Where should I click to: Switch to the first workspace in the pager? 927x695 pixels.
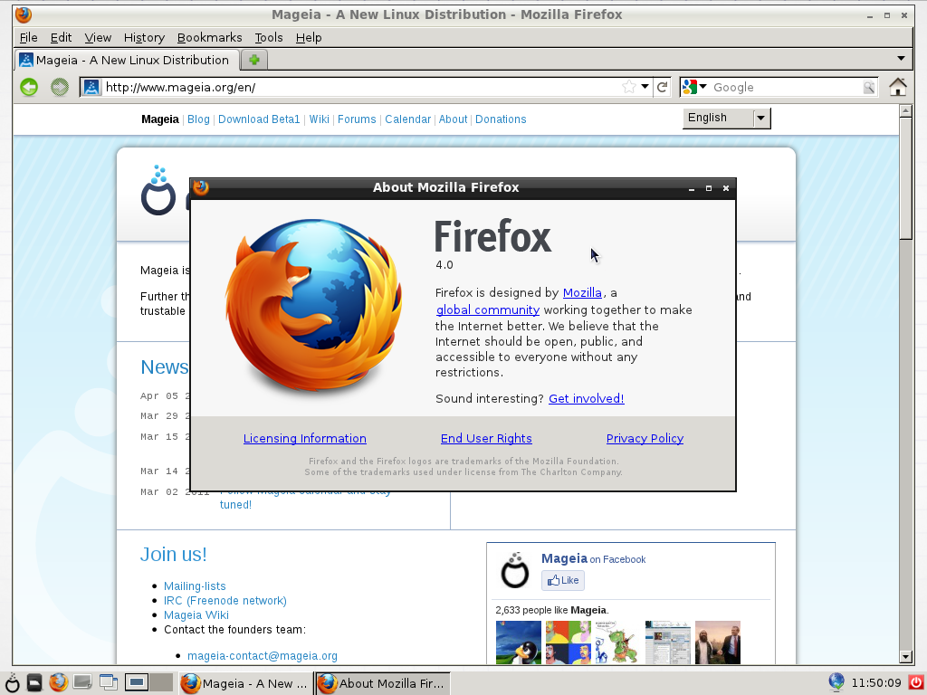point(137,682)
